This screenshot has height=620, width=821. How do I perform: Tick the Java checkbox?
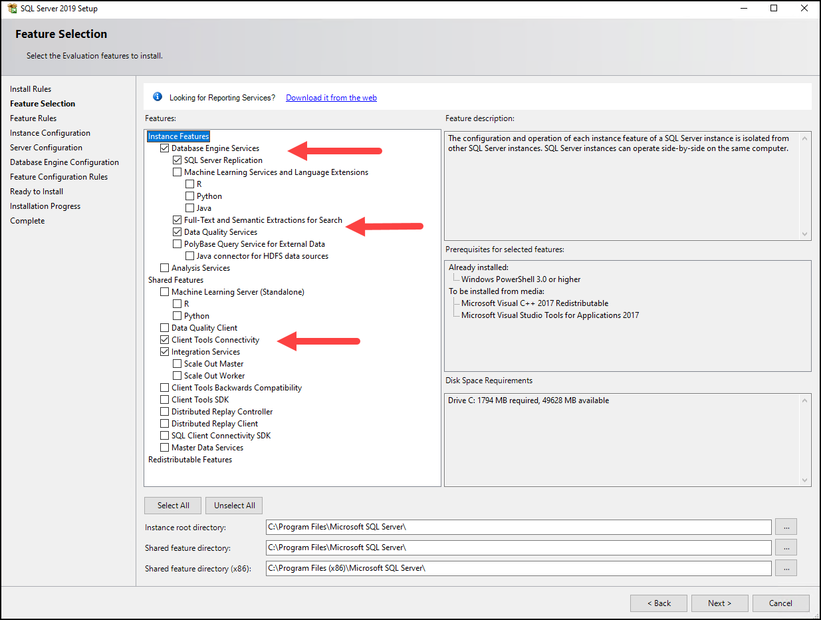click(x=190, y=208)
